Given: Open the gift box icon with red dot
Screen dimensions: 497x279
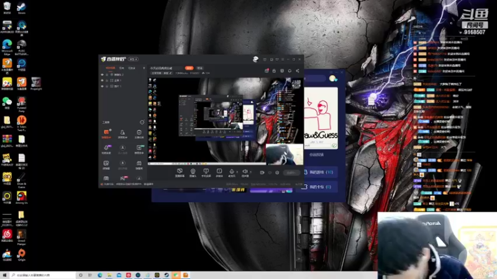Looking at the screenshot, I should click(267, 71).
